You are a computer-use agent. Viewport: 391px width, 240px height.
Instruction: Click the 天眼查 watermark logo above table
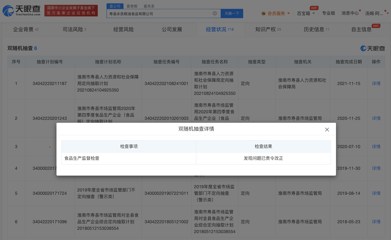coord(372,48)
